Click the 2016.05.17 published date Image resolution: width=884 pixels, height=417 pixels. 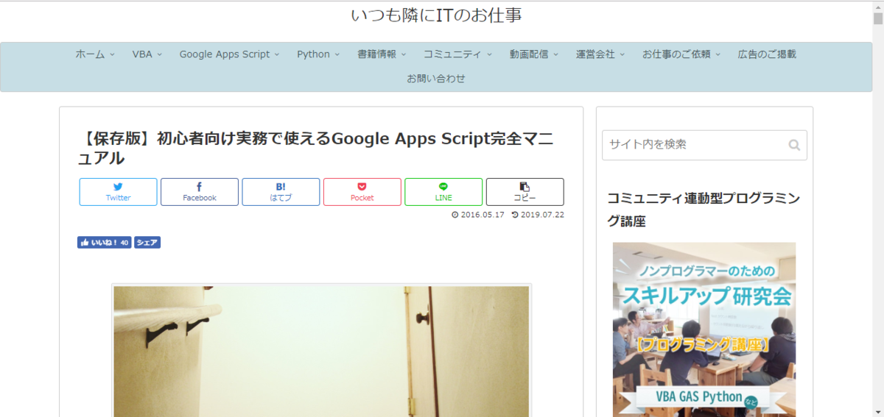coord(477,215)
